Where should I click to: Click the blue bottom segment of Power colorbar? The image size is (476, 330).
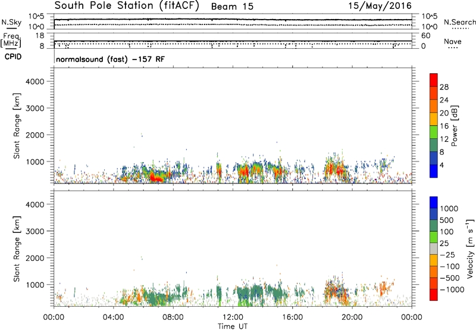pyautogui.click(x=434, y=171)
